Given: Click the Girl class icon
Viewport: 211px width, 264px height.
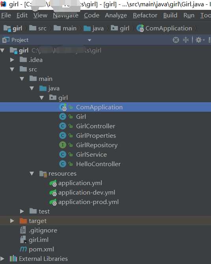Looking at the screenshot, I should pos(63,117).
